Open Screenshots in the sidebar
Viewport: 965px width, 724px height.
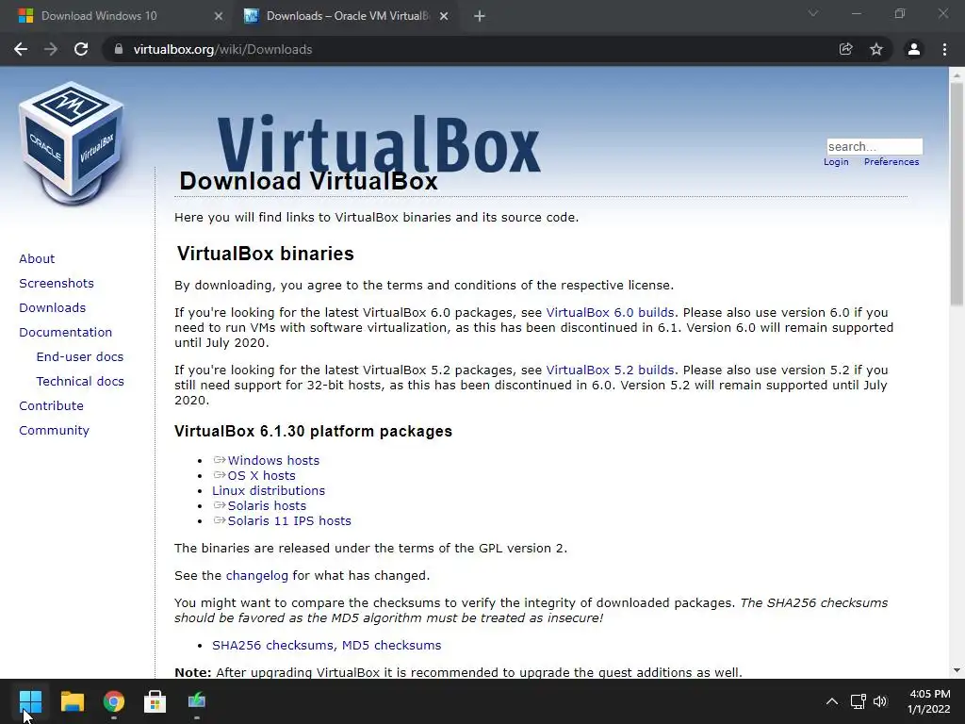coord(57,283)
